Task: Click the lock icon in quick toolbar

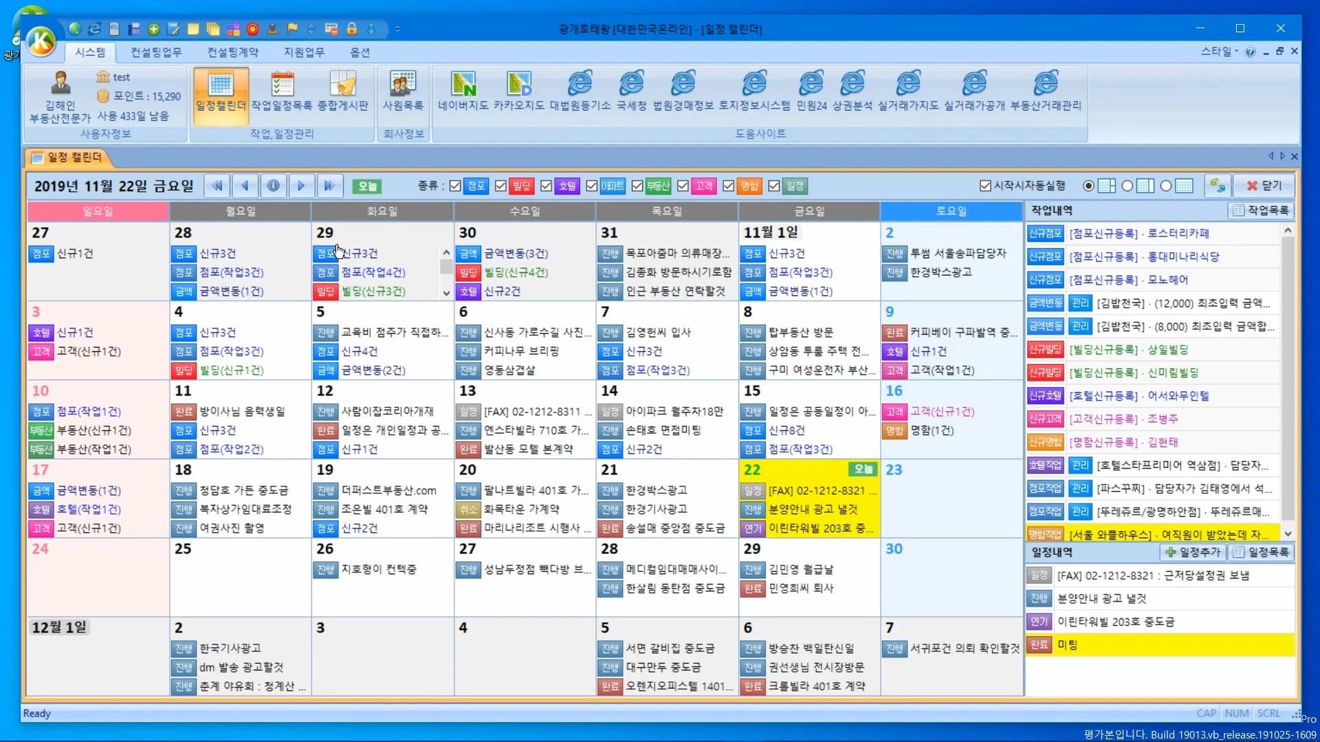Action: pos(351,29)
